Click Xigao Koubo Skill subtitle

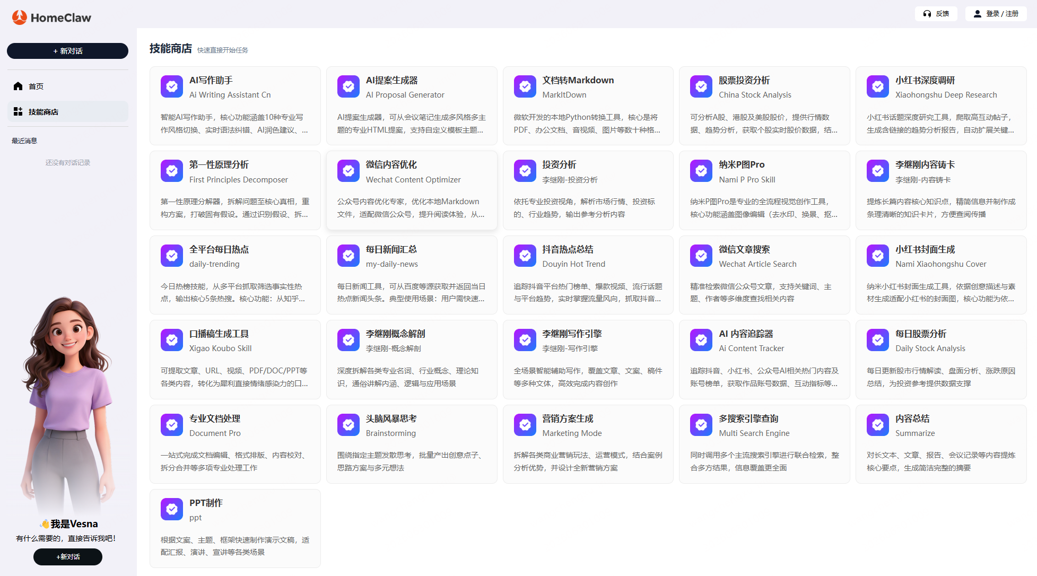point(221,348)
